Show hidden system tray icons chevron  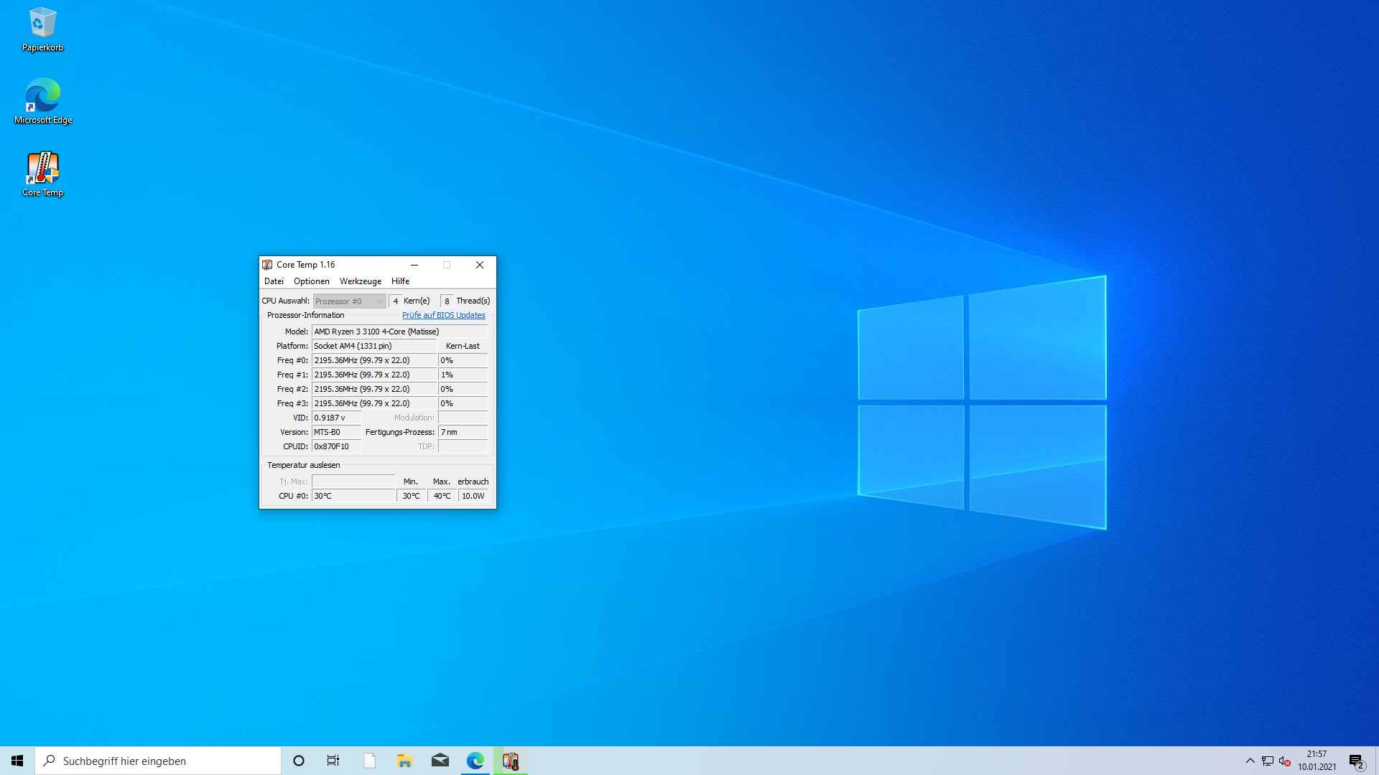(1250, 761)
